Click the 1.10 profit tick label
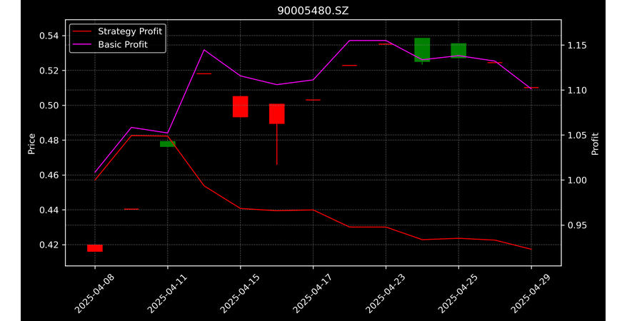This screenshot has height=321, width=627. [x=577, y=90]
